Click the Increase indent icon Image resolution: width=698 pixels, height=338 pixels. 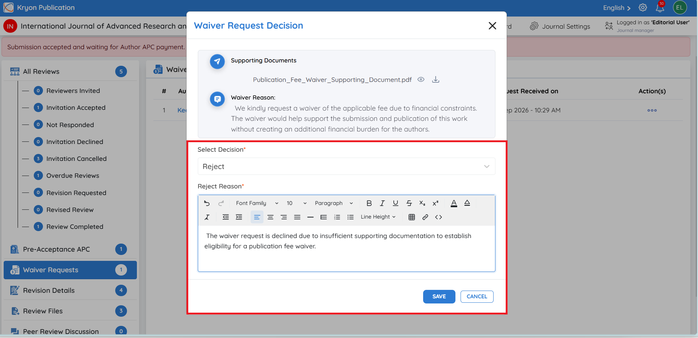coord(239,217)
